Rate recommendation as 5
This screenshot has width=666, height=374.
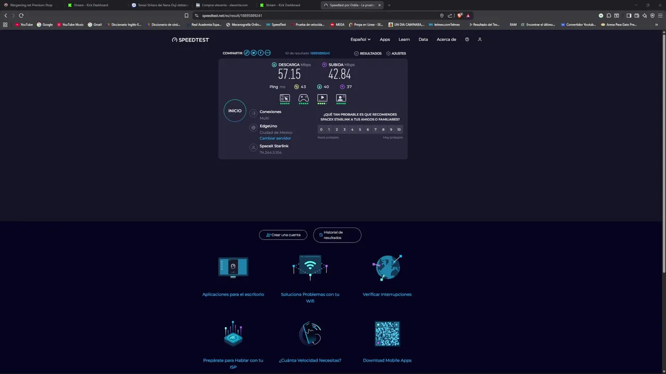360,129
